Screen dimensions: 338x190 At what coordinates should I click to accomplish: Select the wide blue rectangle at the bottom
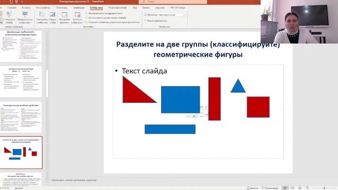170,129
